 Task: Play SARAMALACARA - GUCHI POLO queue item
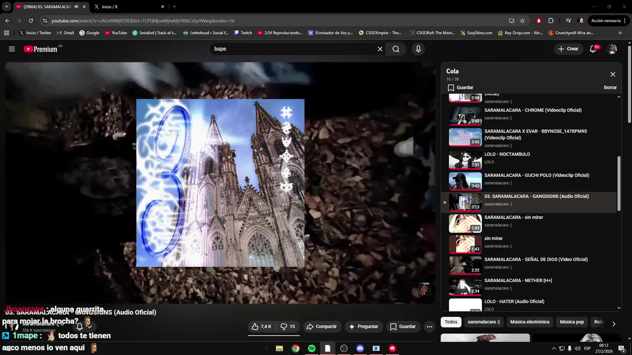529,181
